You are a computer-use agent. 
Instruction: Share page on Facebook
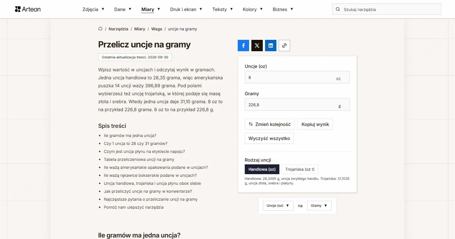[243, 46]
